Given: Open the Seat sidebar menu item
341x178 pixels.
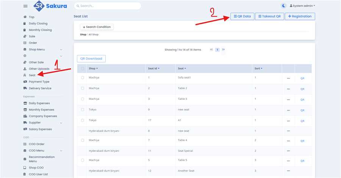Looking at the screenshot, I should 32,75.
